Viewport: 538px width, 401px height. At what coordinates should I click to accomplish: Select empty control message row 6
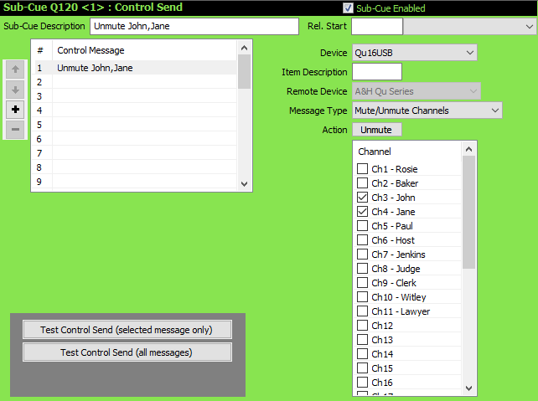pyautogui.click(x=136, y=139)
